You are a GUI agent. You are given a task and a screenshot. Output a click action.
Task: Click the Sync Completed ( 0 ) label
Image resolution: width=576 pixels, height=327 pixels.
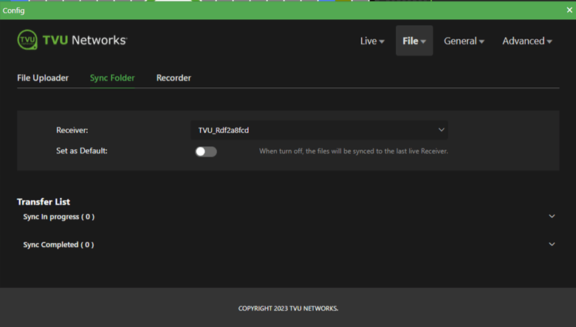pyautogui.click(x=58, y=244)
